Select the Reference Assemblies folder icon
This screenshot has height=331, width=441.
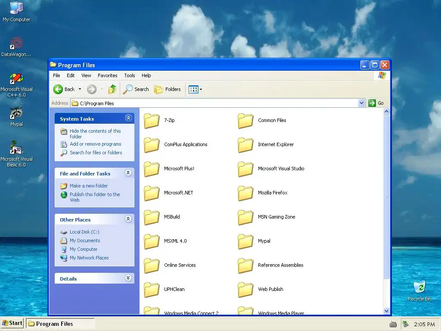tap(245, 266)
